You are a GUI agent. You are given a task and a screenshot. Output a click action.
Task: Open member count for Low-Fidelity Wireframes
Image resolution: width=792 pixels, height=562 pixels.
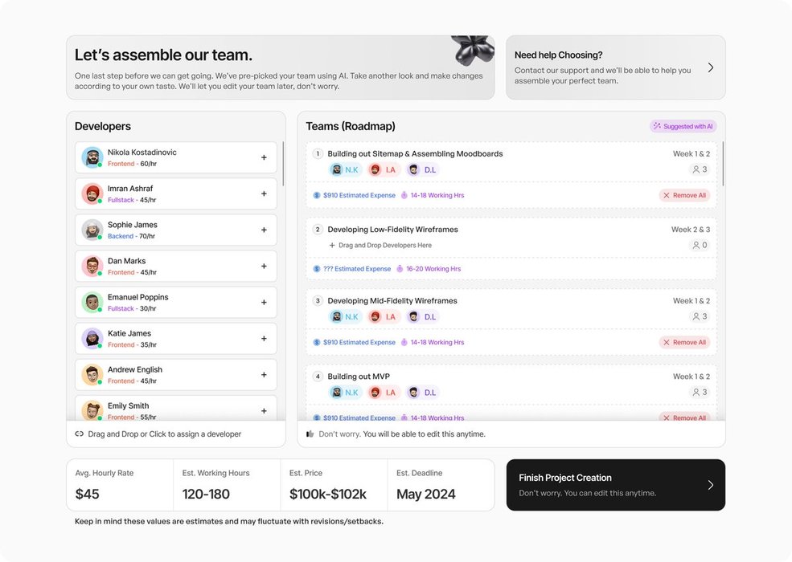700,245
